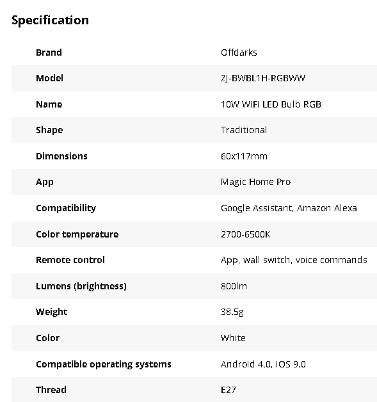Click the Compatibility row label
Screen dimensions: 377x402
[x=66, y=208]
